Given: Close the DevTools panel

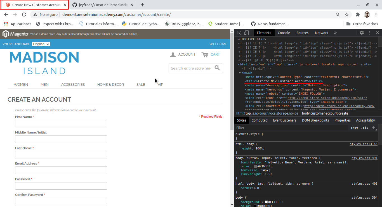Looking at the screenshot, I should pyautogui.click(x=378, y=33).
